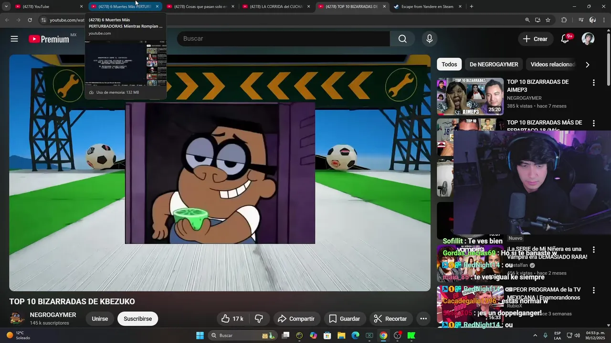611x343 pixels.
Task: Save video with Guardar button
Action: point(345,319)
